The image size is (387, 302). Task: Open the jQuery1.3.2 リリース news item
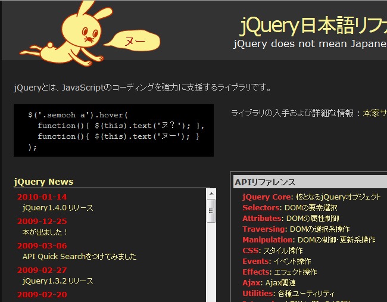58,281
